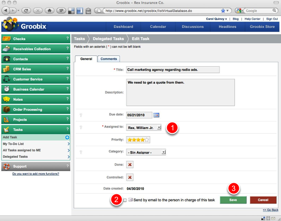Open the back/forward history dropdown arrow

click(18, 11)
